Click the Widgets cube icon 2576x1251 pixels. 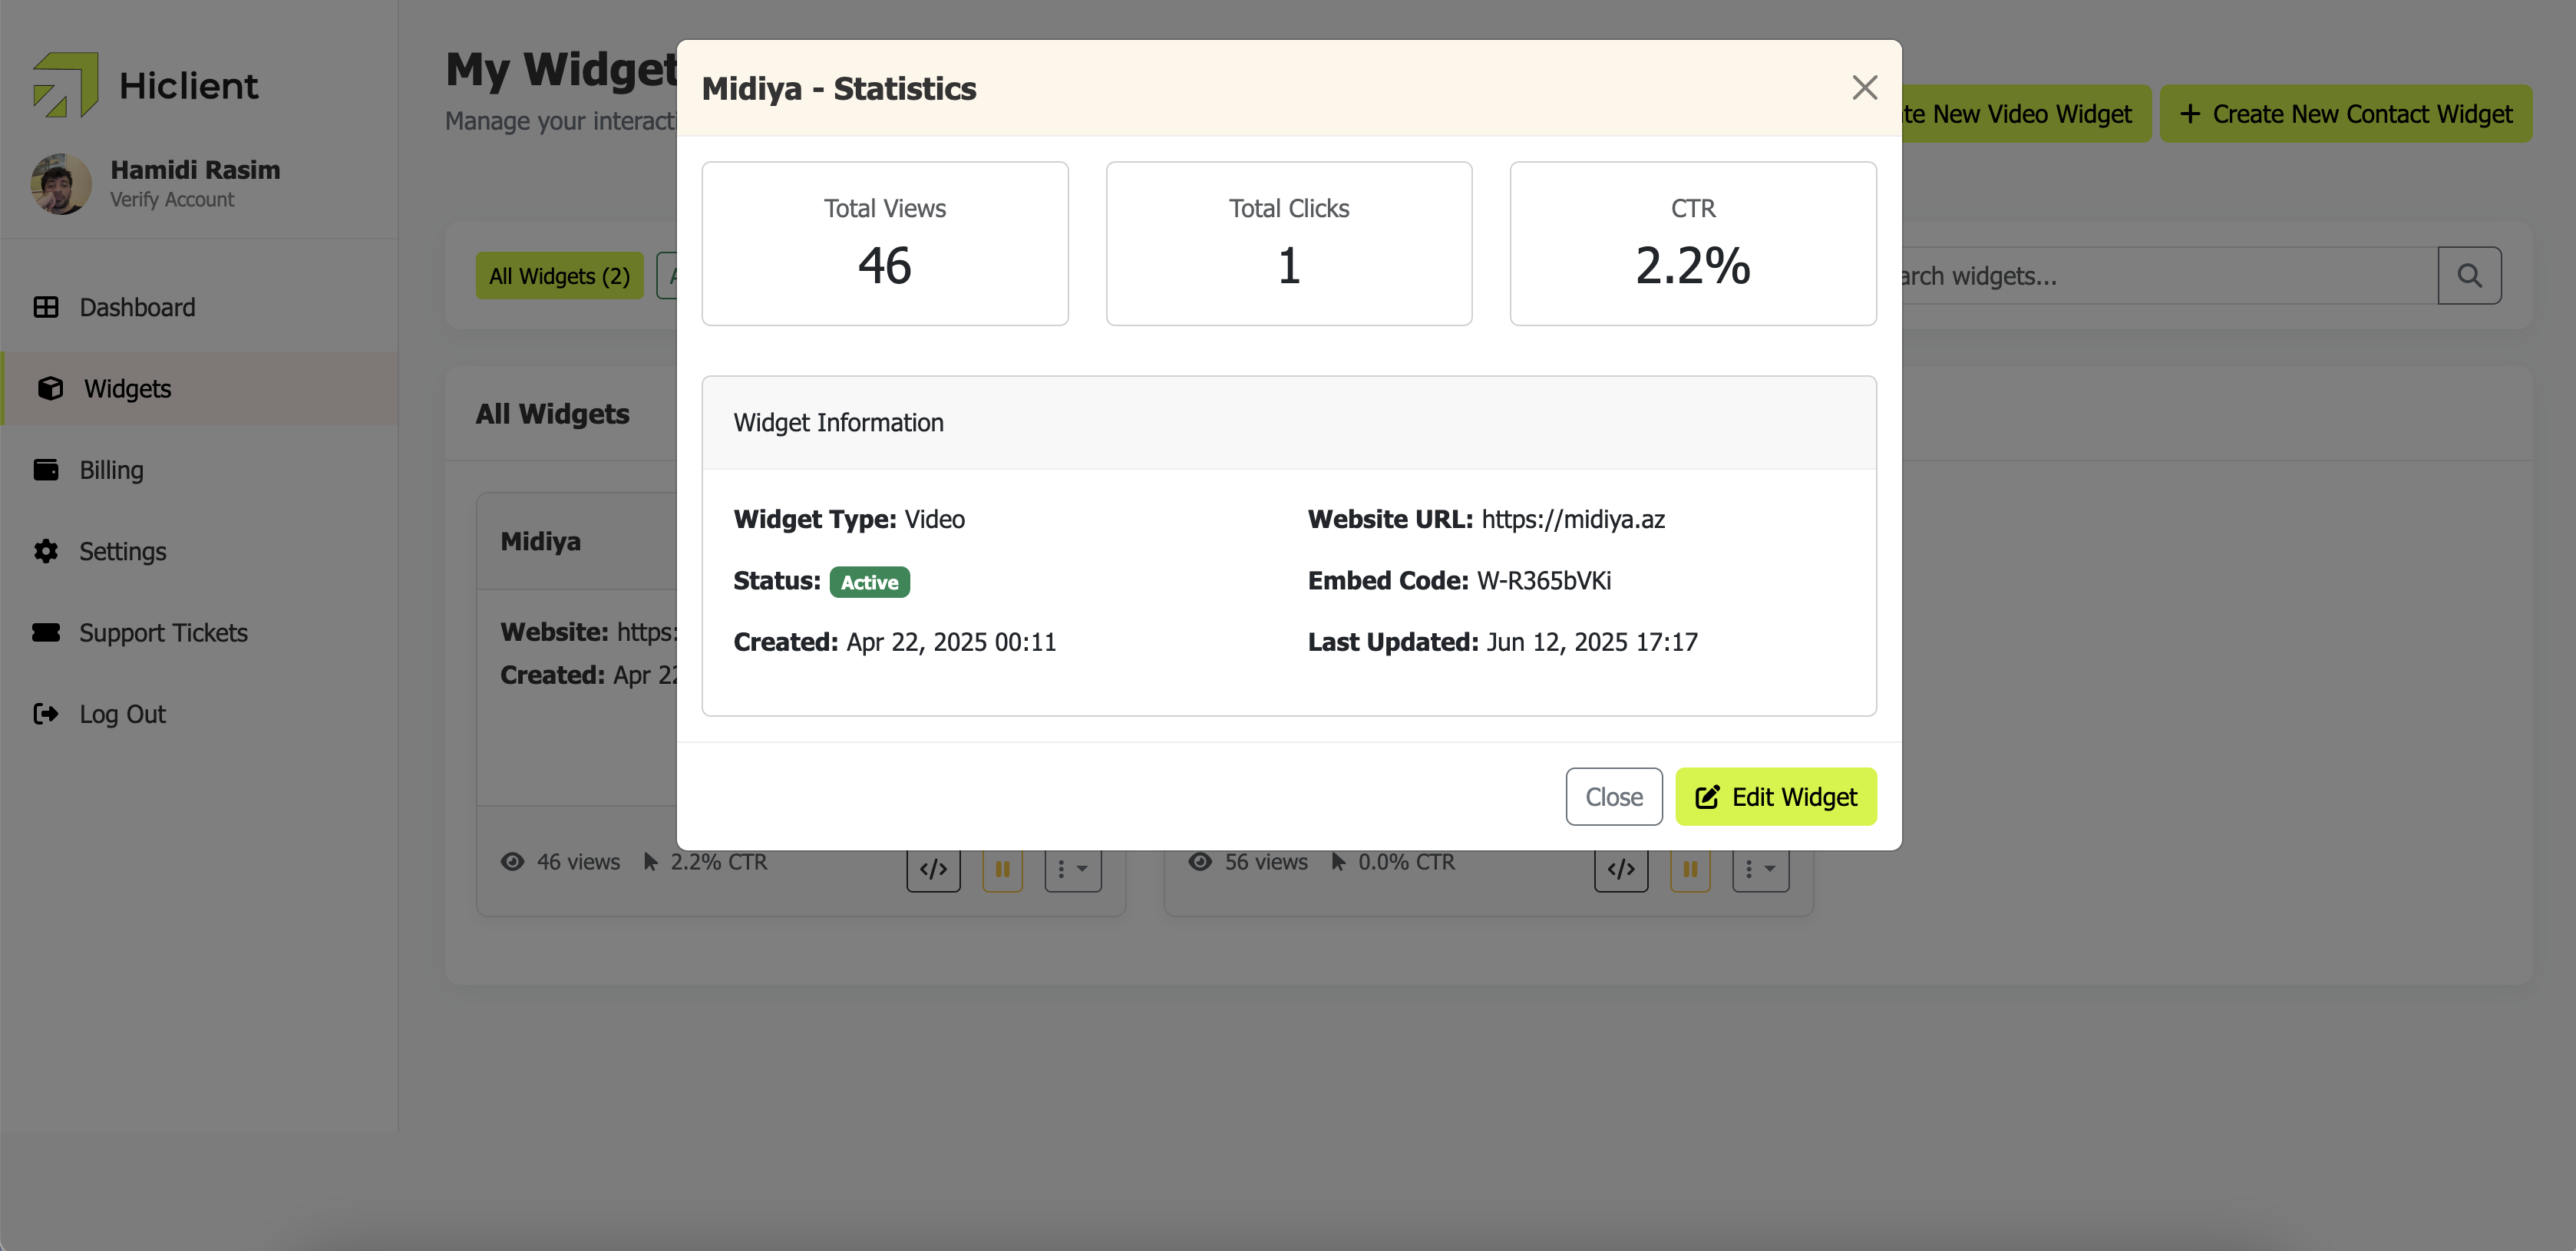pyautogui.click(x=50, y=388)
